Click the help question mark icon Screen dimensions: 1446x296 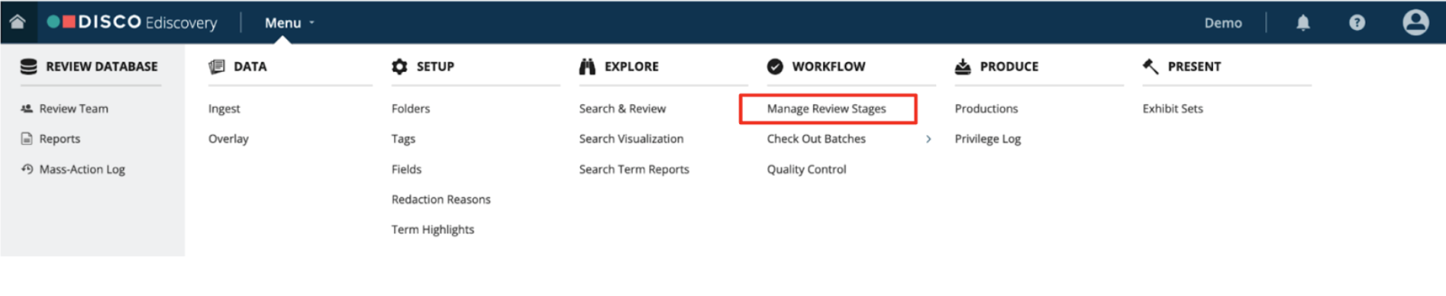1357,22
